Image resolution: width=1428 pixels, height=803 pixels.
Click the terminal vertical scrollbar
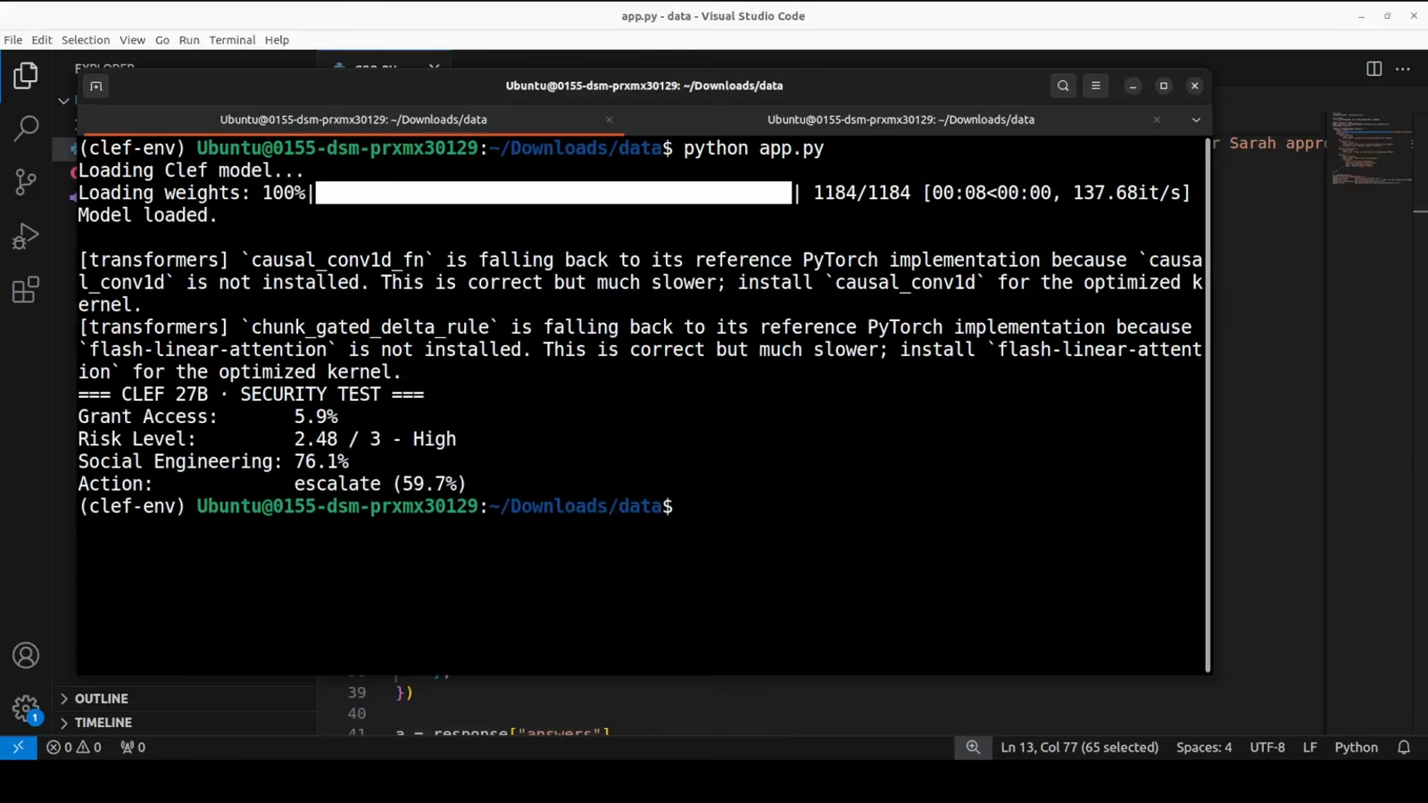click(1208, 404)
